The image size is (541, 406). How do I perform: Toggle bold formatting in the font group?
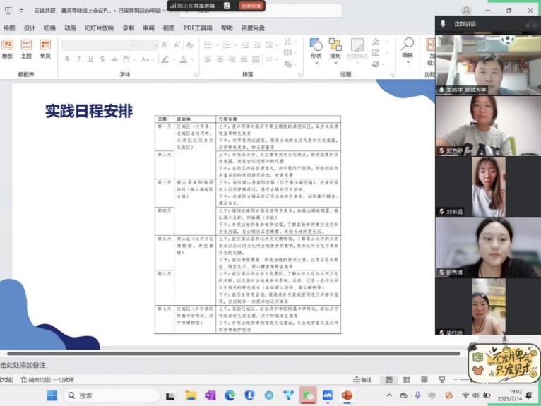[67, 59]
